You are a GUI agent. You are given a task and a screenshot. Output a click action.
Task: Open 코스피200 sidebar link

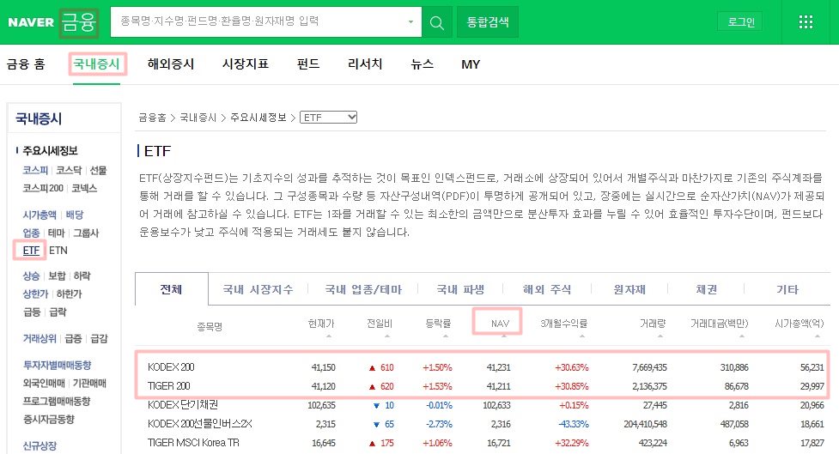coord(43,188)
